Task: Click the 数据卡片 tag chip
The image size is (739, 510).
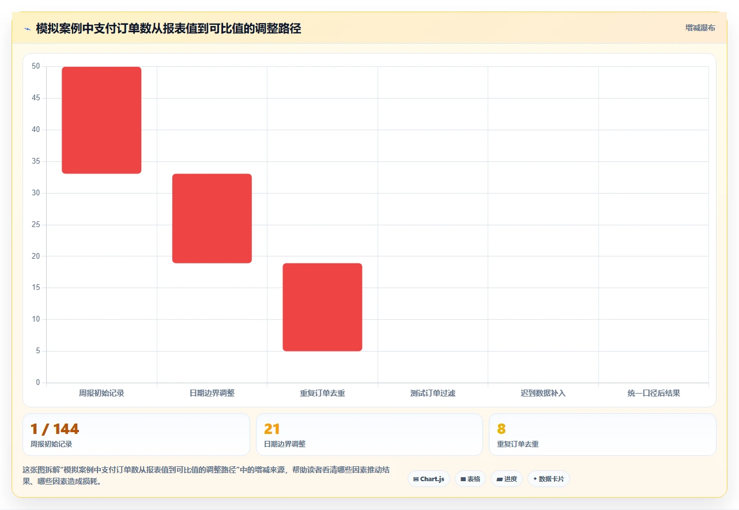Action: 549,479
